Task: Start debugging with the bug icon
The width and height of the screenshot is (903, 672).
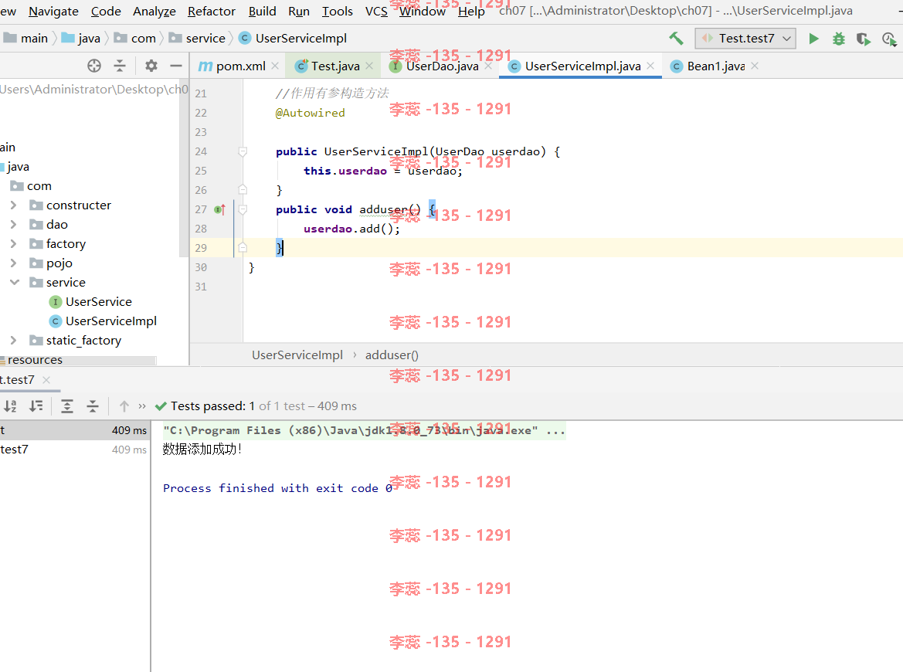Action: click(839, 39)
